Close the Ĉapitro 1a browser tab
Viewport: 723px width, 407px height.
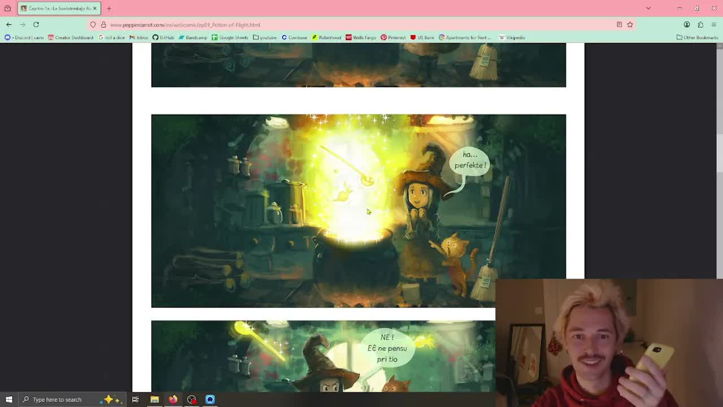tap(94, 8)
